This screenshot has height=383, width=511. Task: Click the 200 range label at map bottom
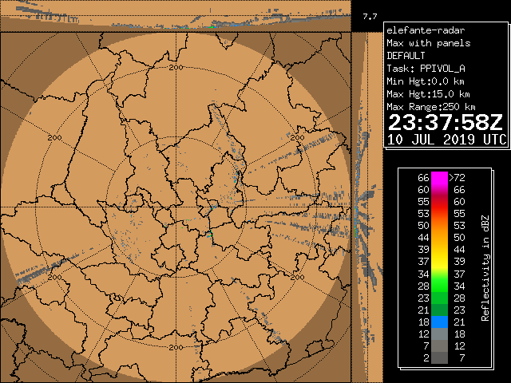point(176,347)
